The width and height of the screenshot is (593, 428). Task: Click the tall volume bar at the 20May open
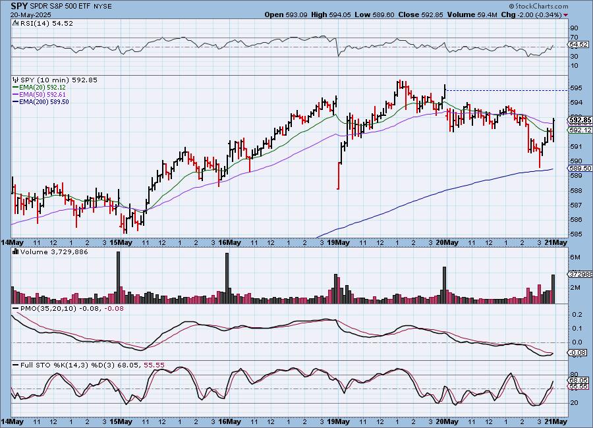(x=444, y=285)
